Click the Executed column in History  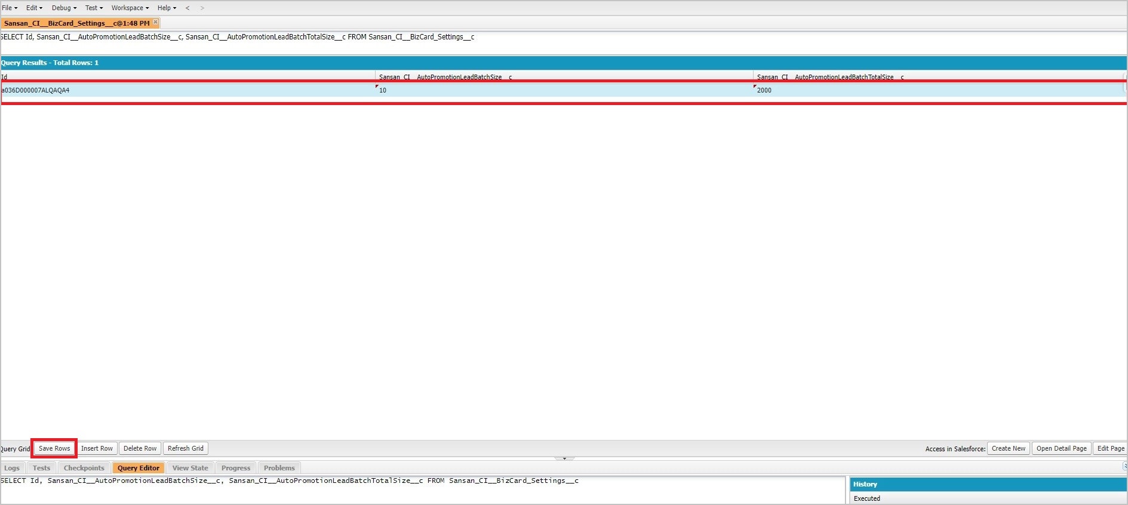pos(988,498)
